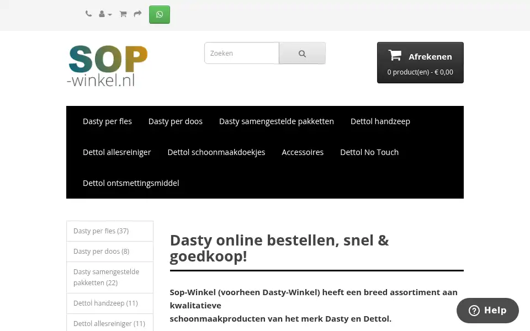
Task: Open WhatsApp chat via green button
Action: tap(160, 14)
